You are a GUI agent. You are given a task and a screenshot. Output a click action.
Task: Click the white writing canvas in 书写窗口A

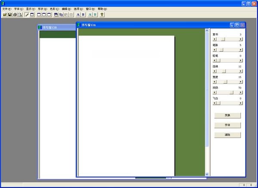[126, 106]
